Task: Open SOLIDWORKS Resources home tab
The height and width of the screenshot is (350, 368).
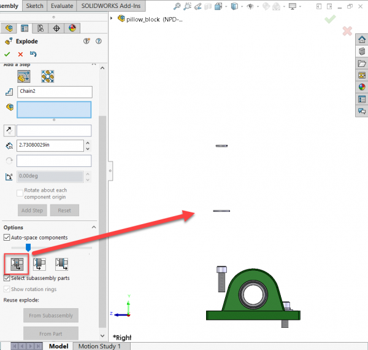Action: pos(362,39)
